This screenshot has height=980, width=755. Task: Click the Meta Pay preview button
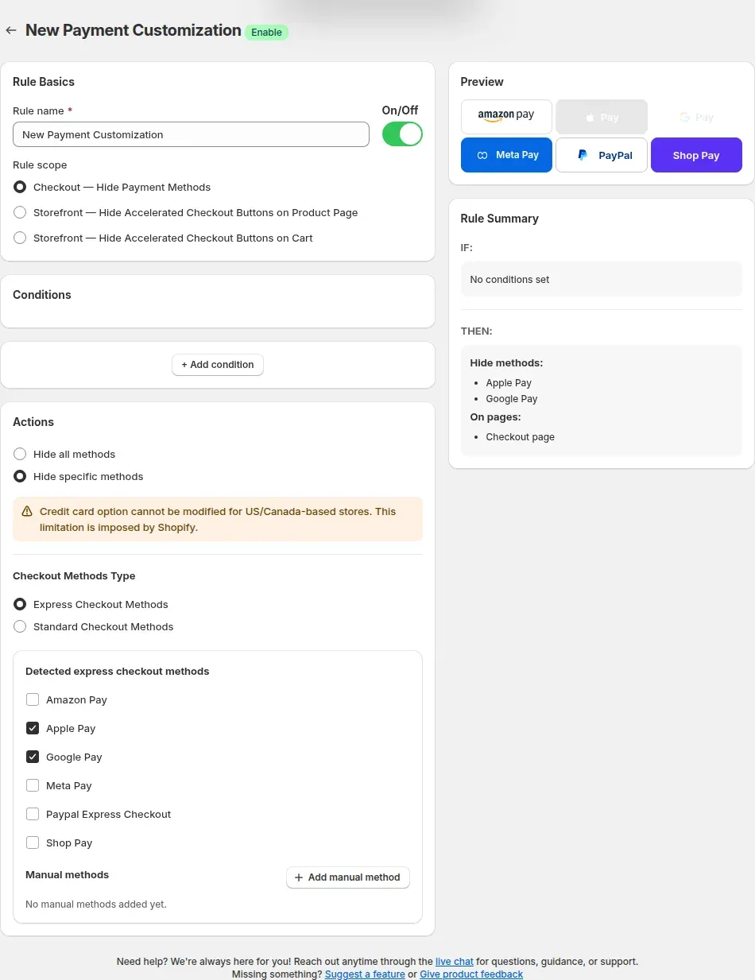tap(506, 155)
